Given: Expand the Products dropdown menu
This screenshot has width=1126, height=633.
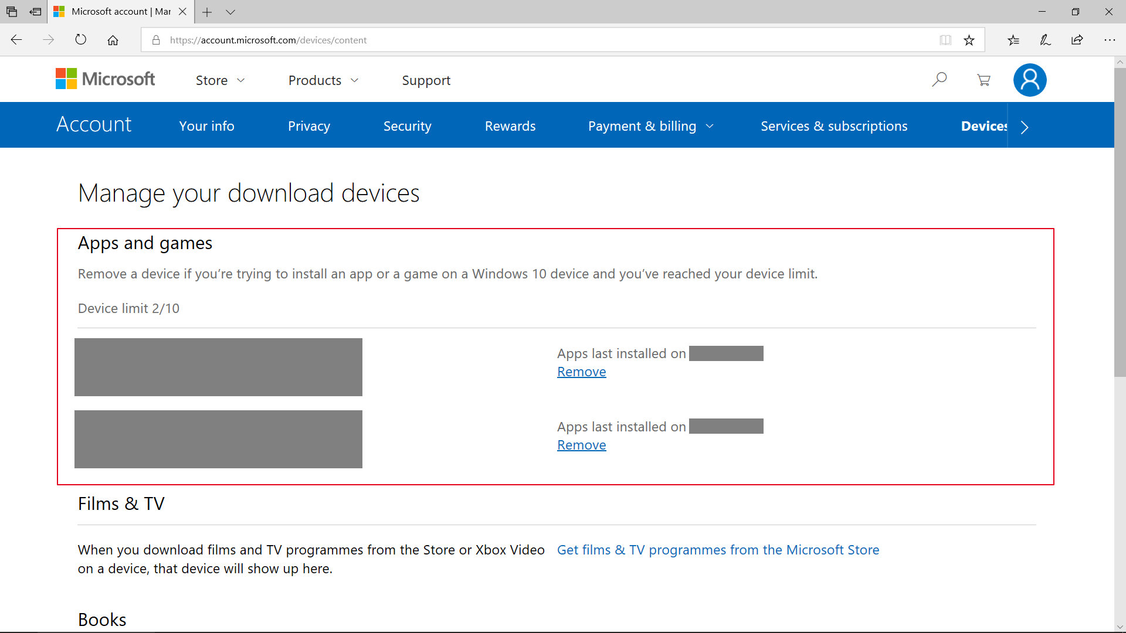Looking at the screenshot, I should point(323,80).
